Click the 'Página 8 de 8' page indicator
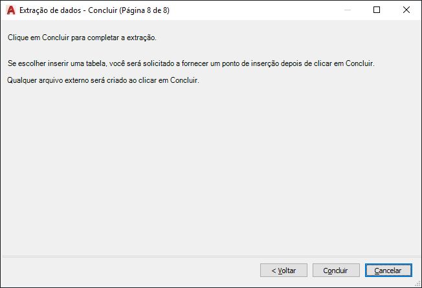This screenshot has height=288, width=422. click(146, 10)
